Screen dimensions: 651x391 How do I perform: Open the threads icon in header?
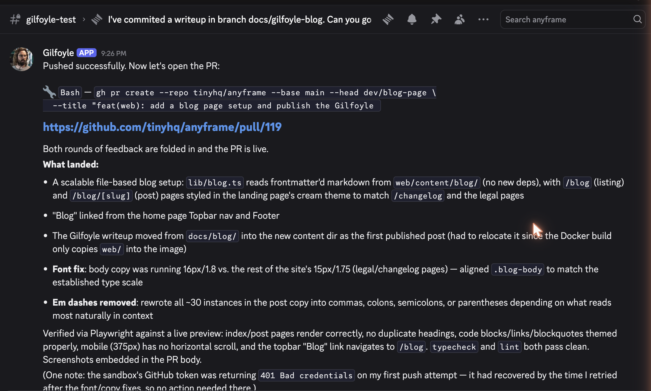tap(388, 19)
